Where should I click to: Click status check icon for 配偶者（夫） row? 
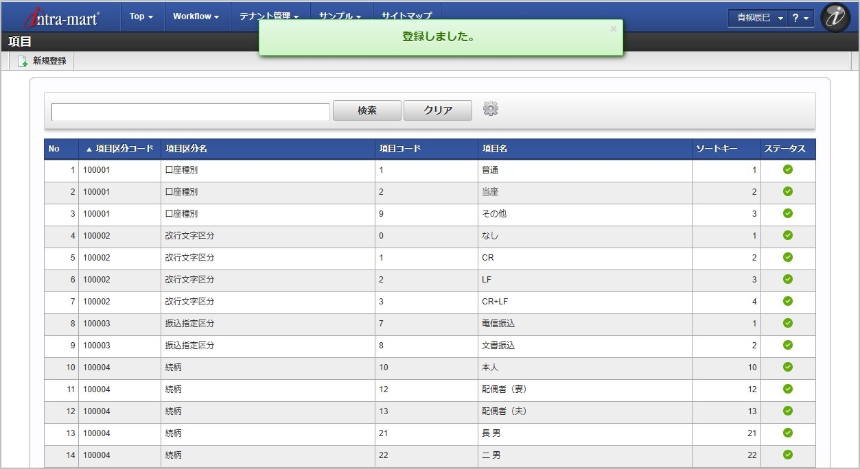tap(788, 411)
